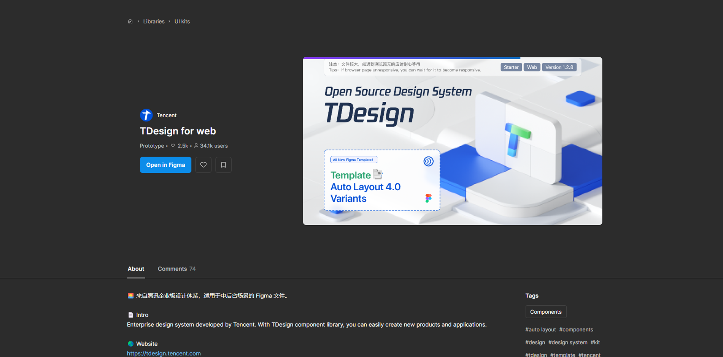The image size is (723, 357).
Task: Click the Version 1.2.8 badge in preview
Action: [559, 67]
